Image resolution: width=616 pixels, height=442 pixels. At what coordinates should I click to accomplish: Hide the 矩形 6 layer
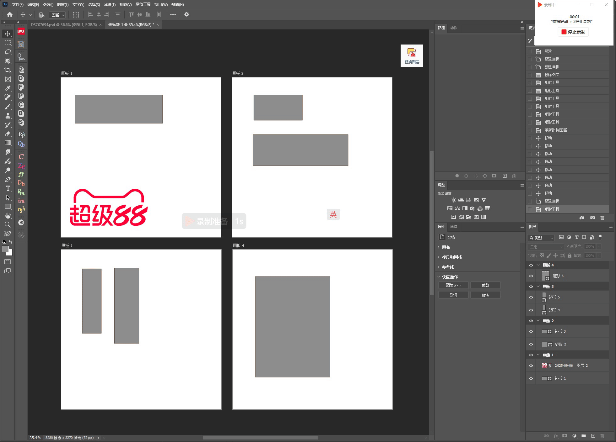(x=531, y=276)
